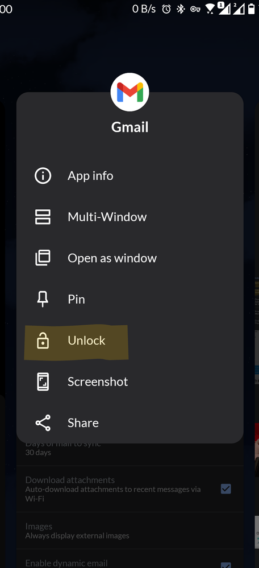Select the Pin menu entry

(129, 299)
